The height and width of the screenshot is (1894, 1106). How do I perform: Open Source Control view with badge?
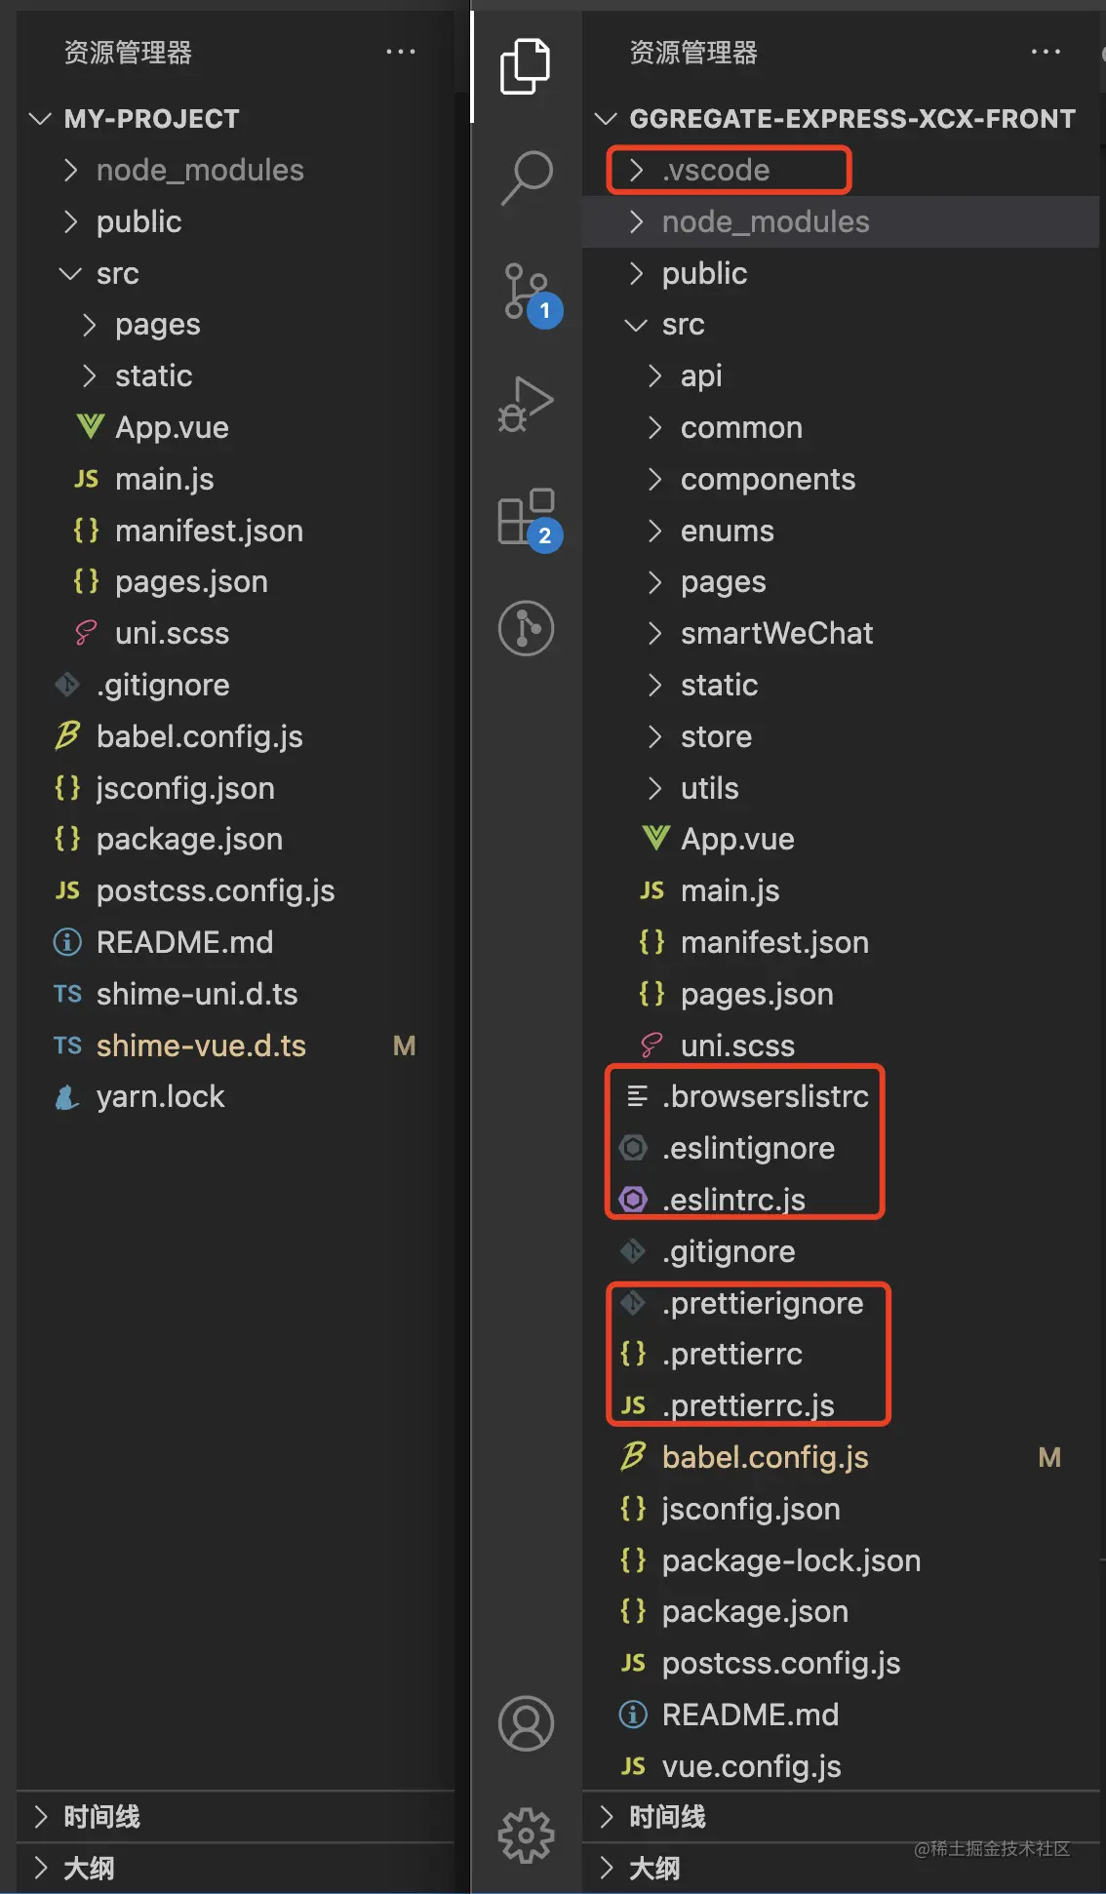click(x=527, y=291)
